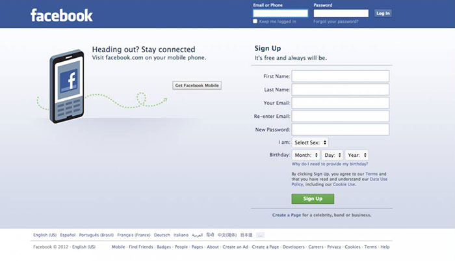The width and height of the screenshot is (455, 261).
Task: Open the Select Sex dropdown
Action: (310, 143)
